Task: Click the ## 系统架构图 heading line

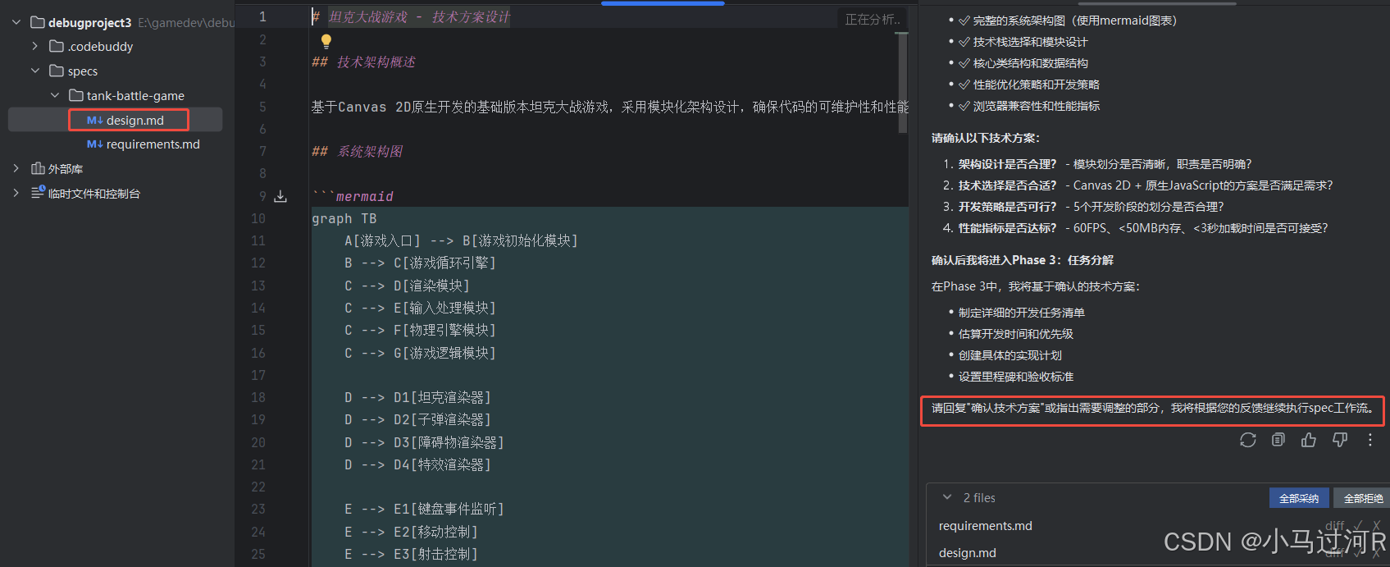Action: click(x=357, y=152)
